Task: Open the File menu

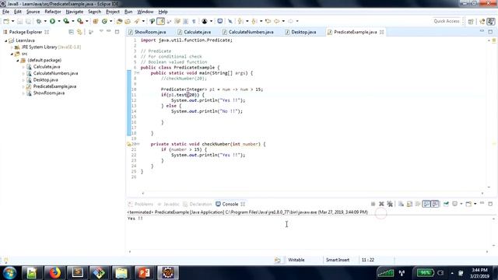Action: (x=5, y=12)
